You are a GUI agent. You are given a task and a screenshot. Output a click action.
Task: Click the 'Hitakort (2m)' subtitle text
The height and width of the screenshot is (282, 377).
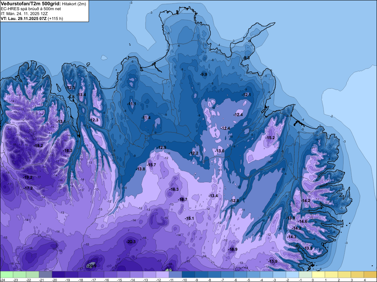[x=74, y=4]
